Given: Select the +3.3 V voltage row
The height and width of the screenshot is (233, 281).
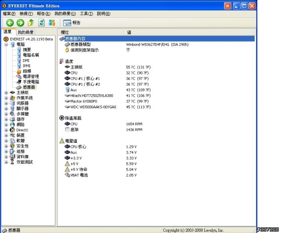Looking at the screenshot, I should (157, 158).
